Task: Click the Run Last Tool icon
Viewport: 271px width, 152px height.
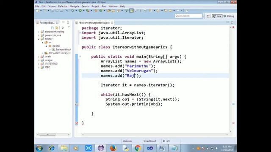Action: coord(88,11)
